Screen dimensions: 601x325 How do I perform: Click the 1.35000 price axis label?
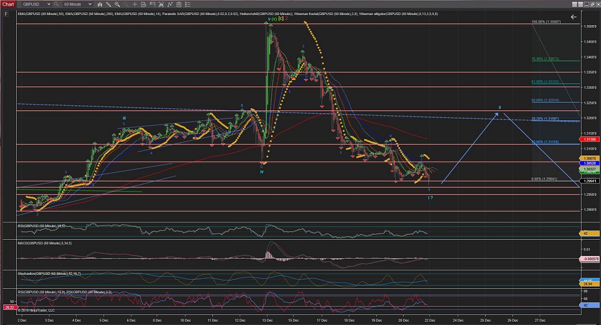tap(590, 26)
